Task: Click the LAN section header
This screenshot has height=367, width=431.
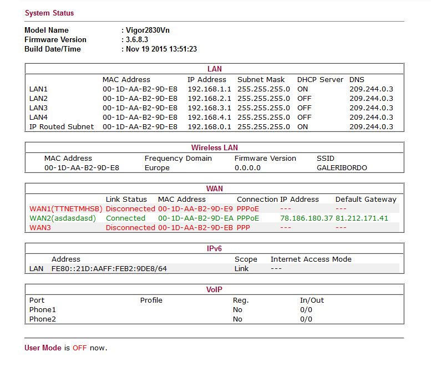Action: pos(214,69)
